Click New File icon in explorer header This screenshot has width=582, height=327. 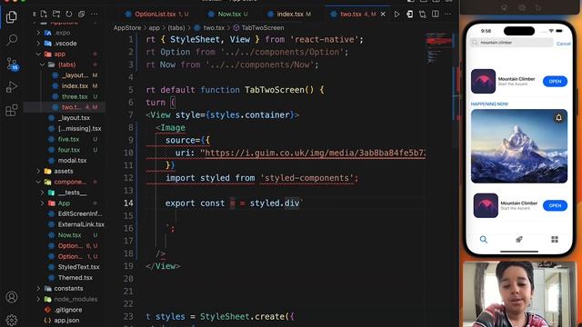point(44,15)
